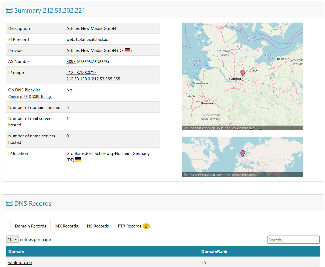This screenshot has height=267, width=325.
Task: Switch to the NS Records tab
Action: [x=98, y=226]
